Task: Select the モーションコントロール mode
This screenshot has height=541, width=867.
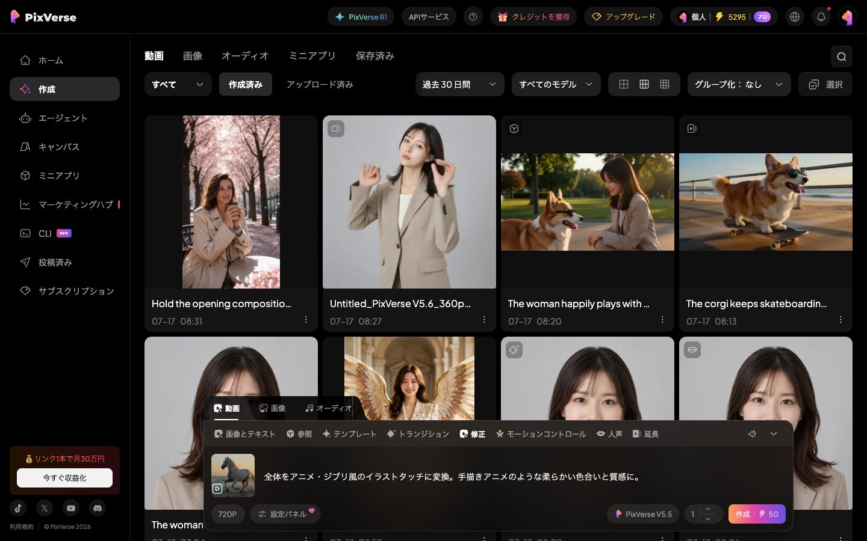Action: (541, 434)
